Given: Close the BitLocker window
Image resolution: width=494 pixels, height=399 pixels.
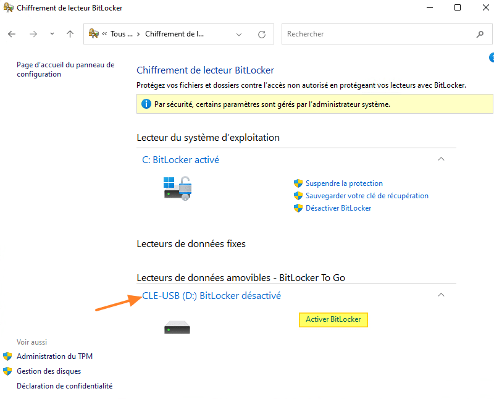Looking at the screenshot, I should tap(485, 7).
